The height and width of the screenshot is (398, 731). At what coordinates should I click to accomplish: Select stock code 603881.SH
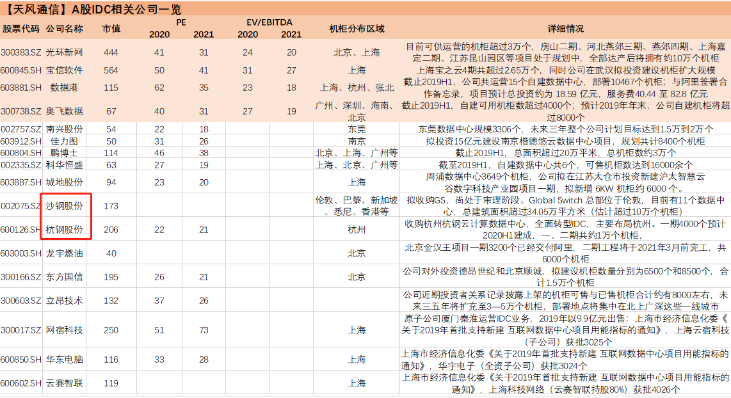tap(21, 88)
